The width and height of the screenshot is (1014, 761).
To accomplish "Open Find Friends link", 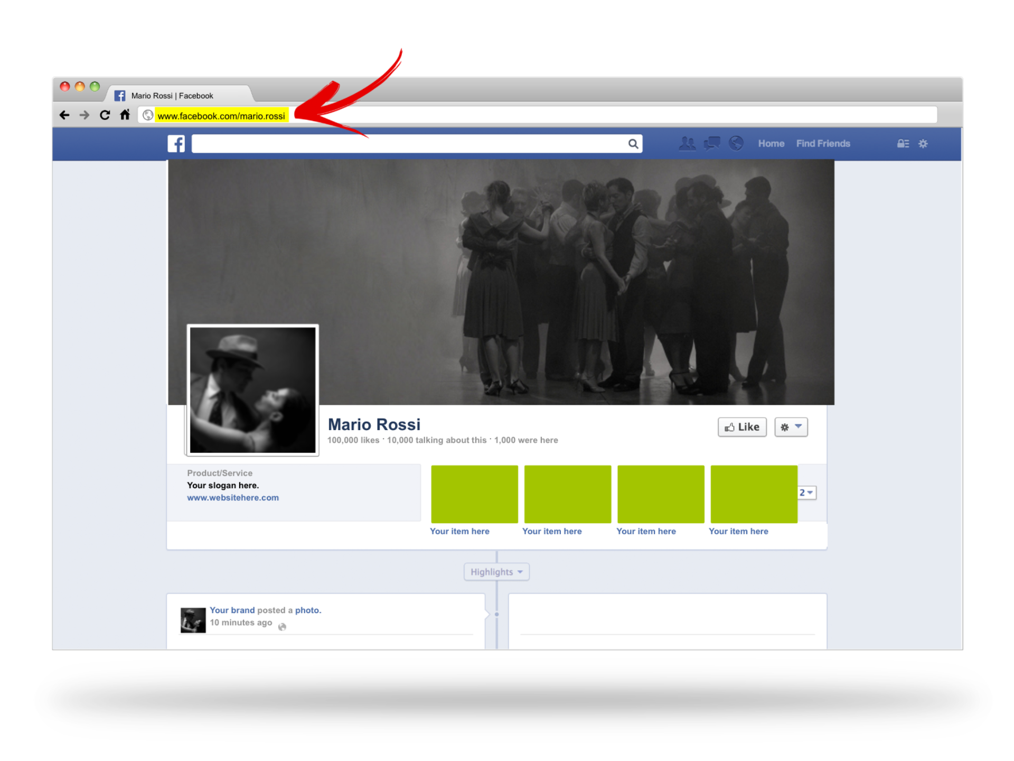I will click(x=823, y=144).
